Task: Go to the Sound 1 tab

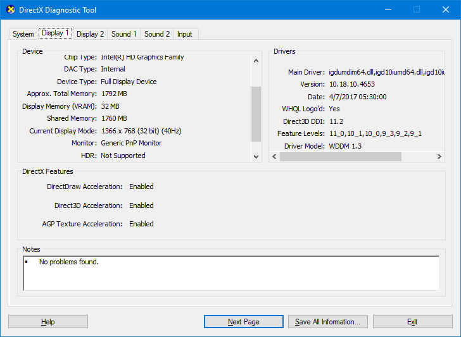Action: point(123,34)
